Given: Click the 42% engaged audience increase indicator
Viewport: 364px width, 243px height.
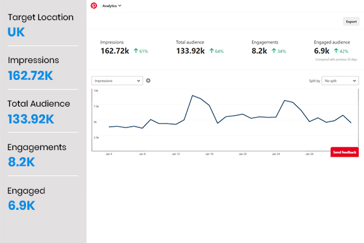Looking at the screenshot, I should 341,51.
